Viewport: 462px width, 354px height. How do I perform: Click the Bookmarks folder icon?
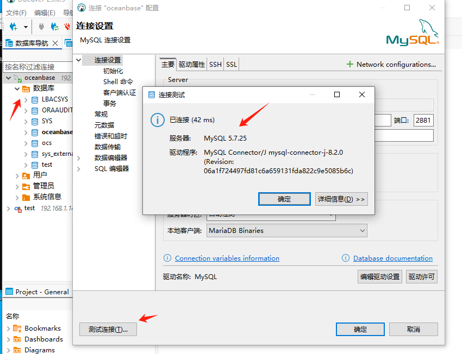[x=17, y=328]
